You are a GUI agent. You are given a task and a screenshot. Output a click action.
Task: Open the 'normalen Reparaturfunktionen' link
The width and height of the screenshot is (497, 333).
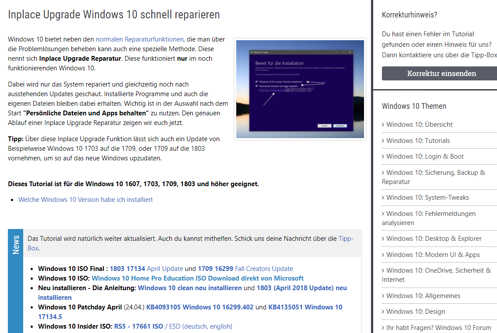click(x=140, y=39)
